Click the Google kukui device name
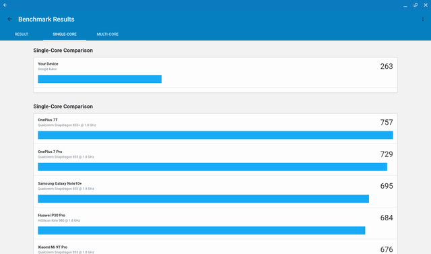This screenshot has width=431, height=254. 47,69
